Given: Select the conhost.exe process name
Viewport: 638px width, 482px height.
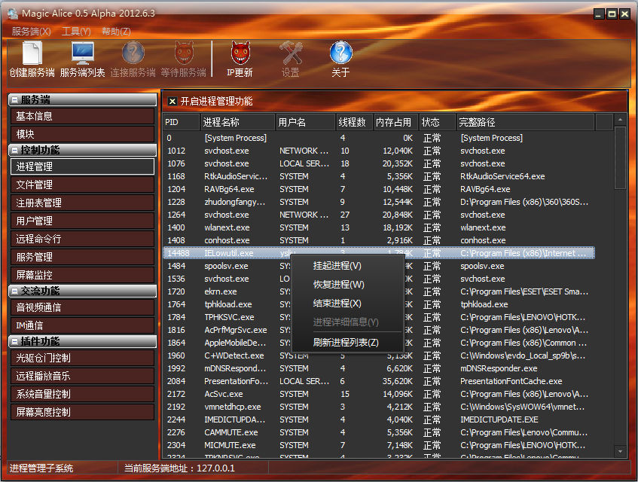Looking at the screenshot, I should point(227,240).
